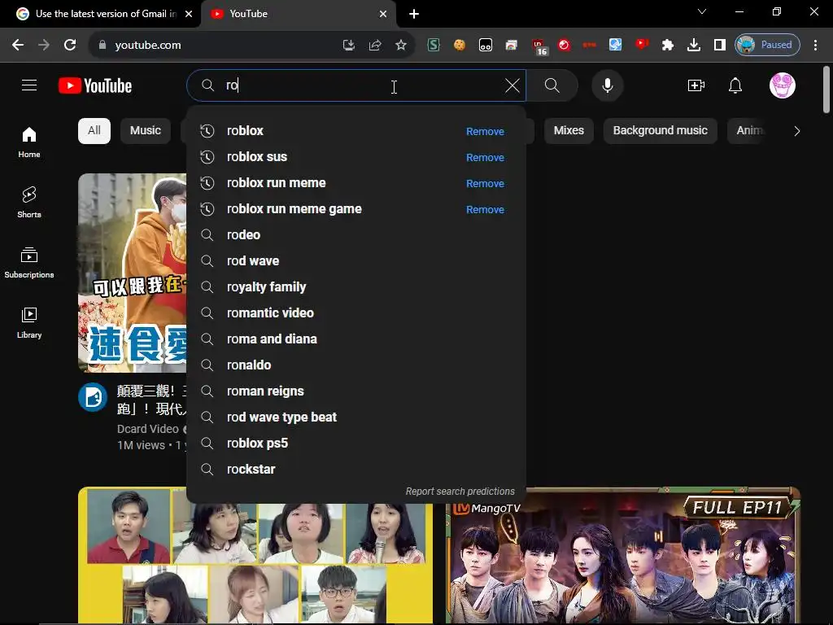Open notifications bell

[x=735, y=85]
